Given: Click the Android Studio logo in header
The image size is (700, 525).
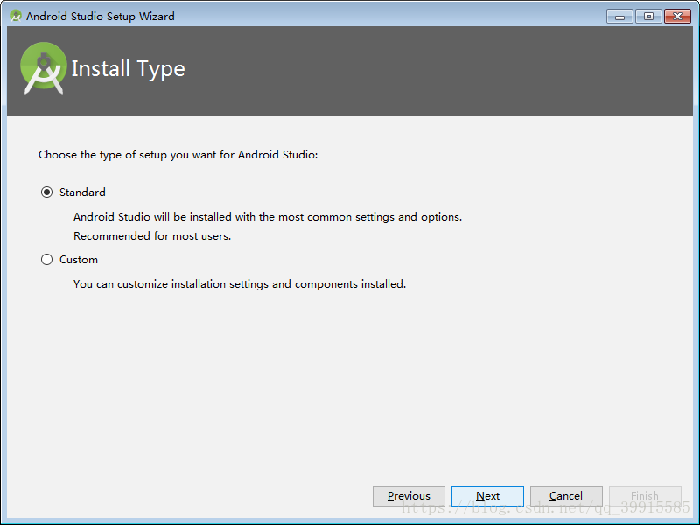Looking at the screenshot, I should [x=43, y=68].
